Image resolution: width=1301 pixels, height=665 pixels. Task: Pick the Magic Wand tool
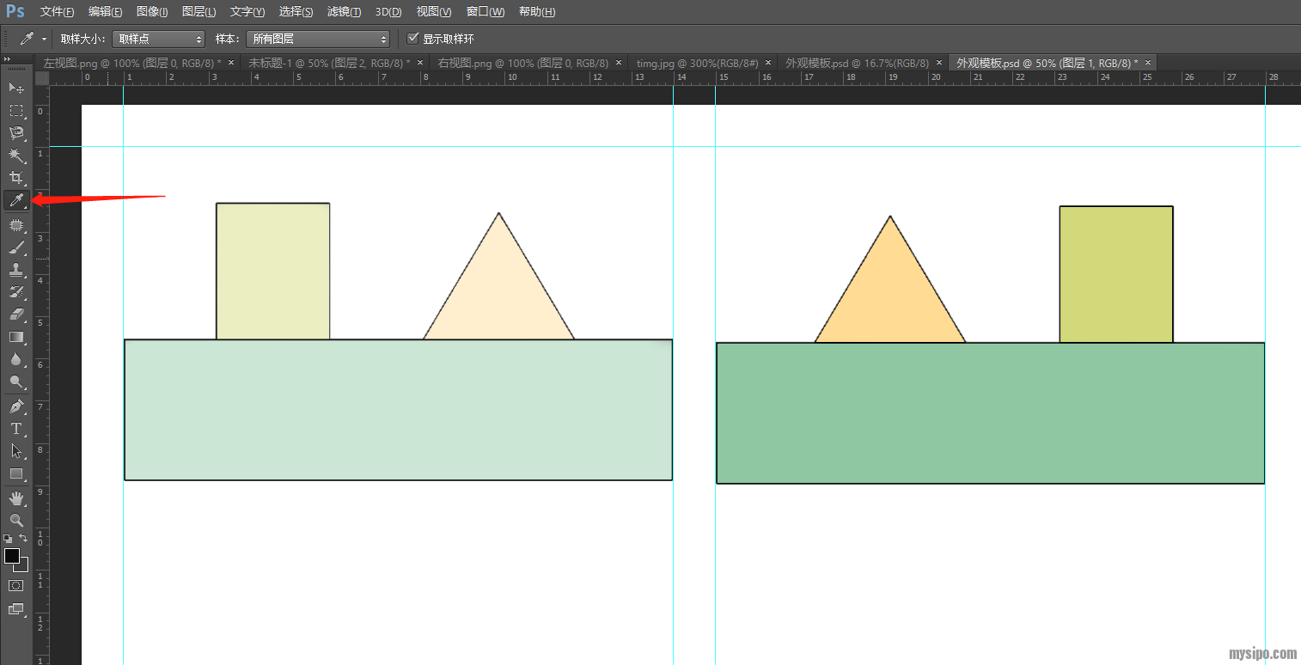15,156
